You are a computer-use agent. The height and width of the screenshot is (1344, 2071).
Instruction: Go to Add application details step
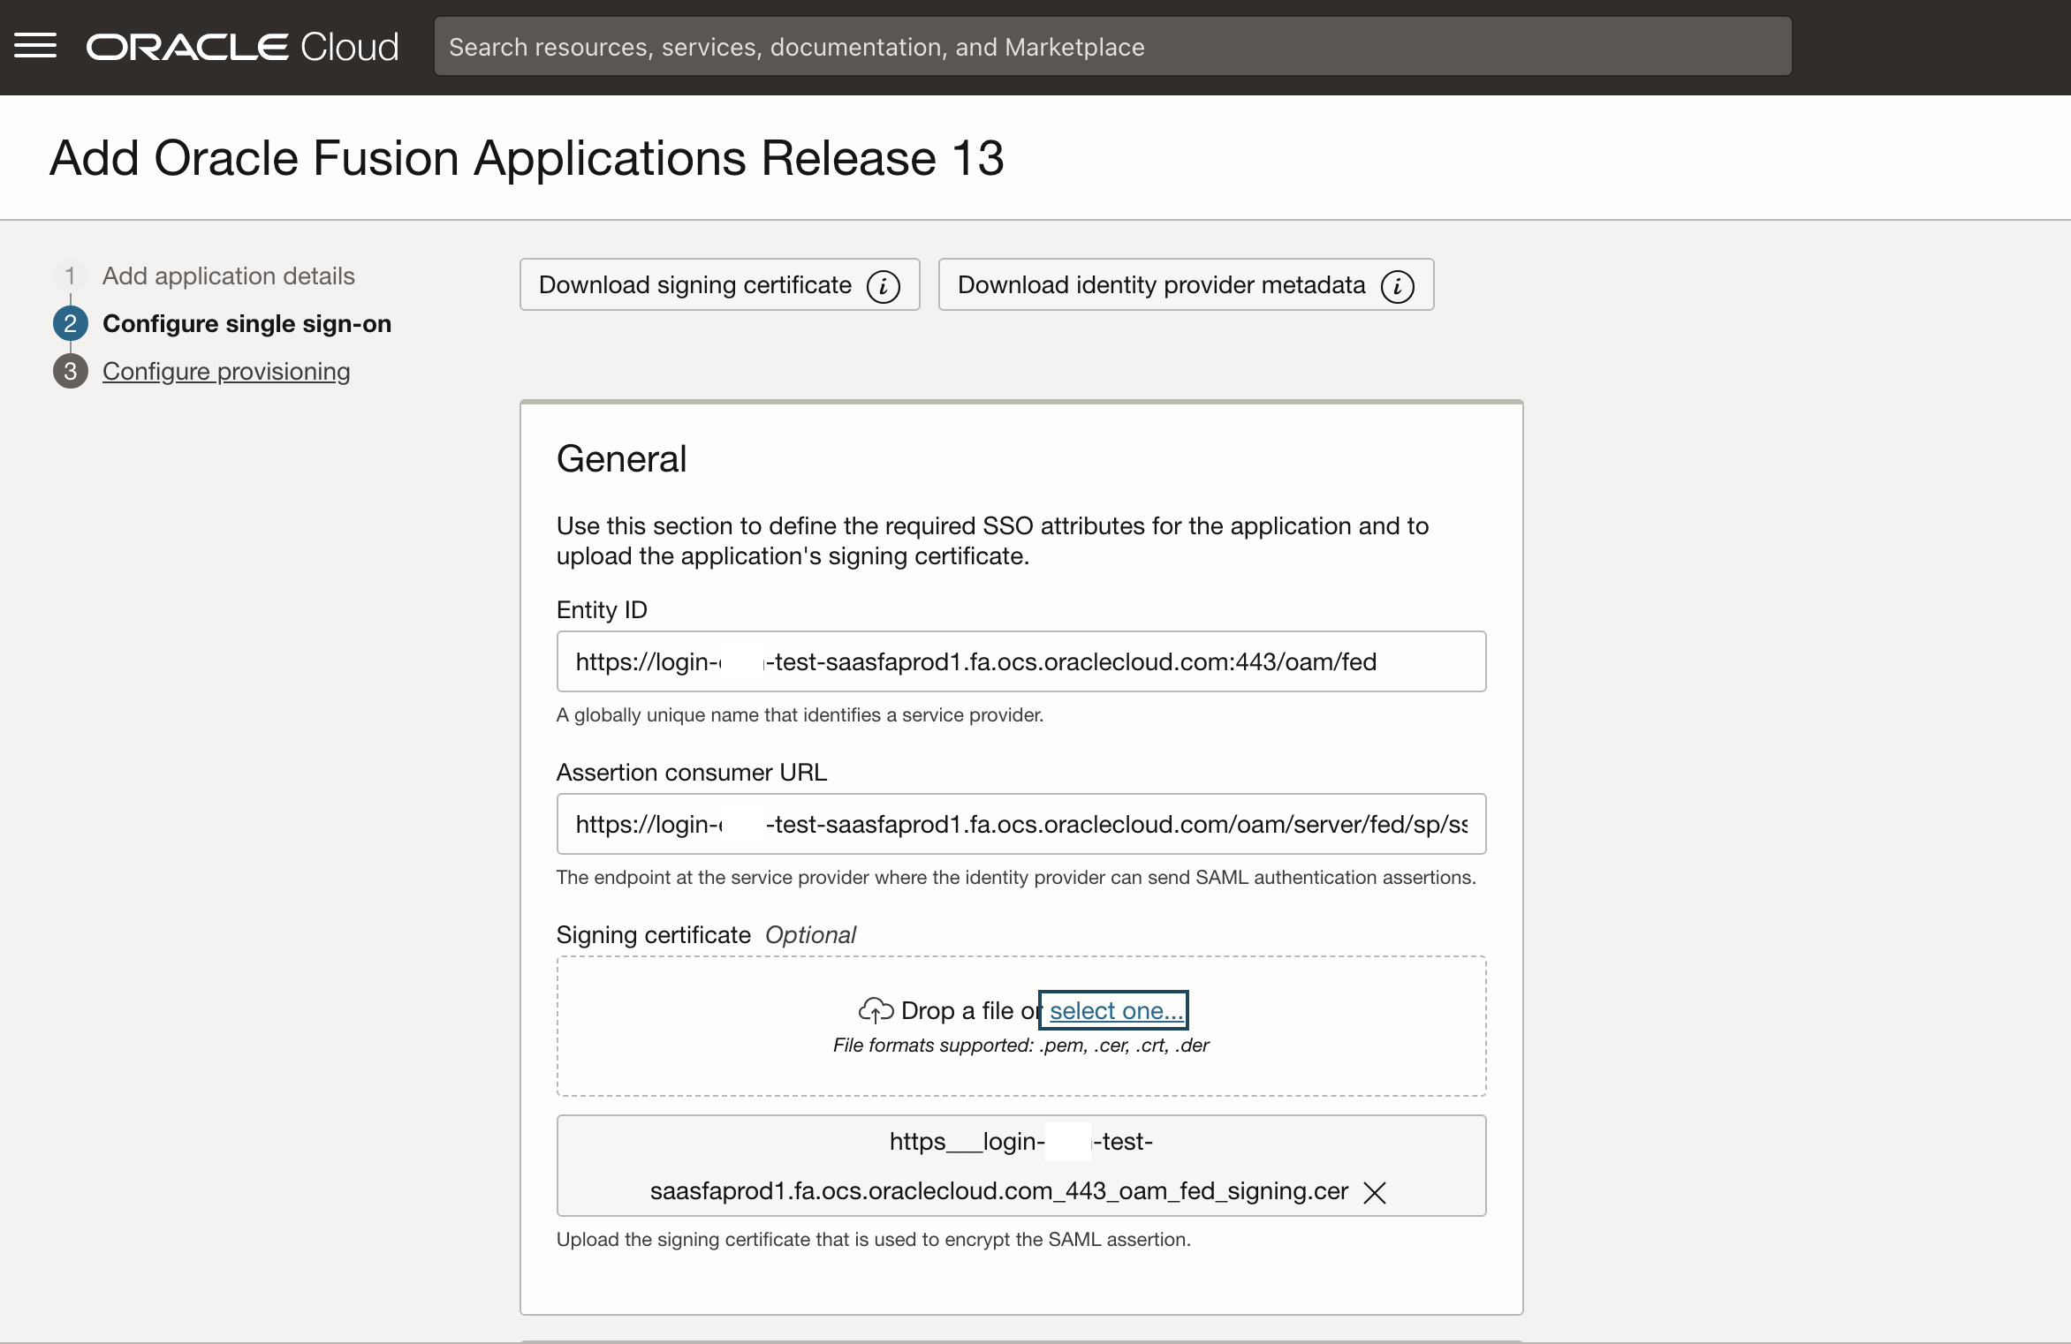[x=228, y=276]
